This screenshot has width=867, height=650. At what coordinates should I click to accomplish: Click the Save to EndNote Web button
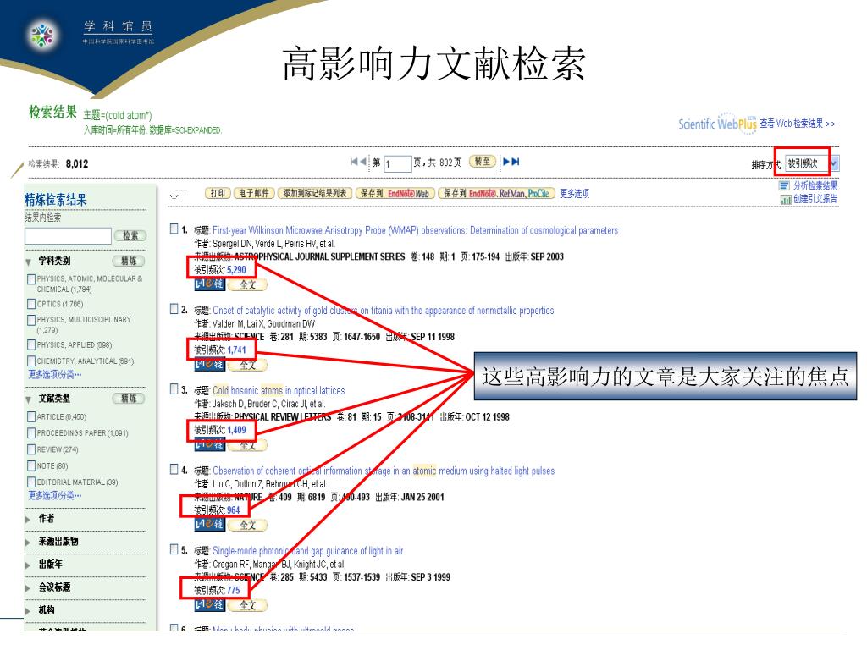(395, 193)
